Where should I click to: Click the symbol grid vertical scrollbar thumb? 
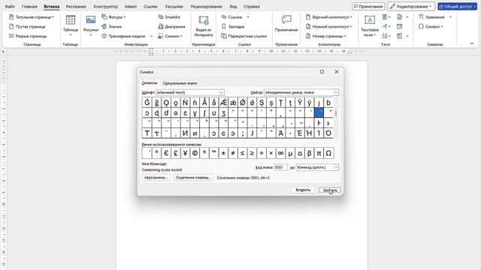[336, 113]
